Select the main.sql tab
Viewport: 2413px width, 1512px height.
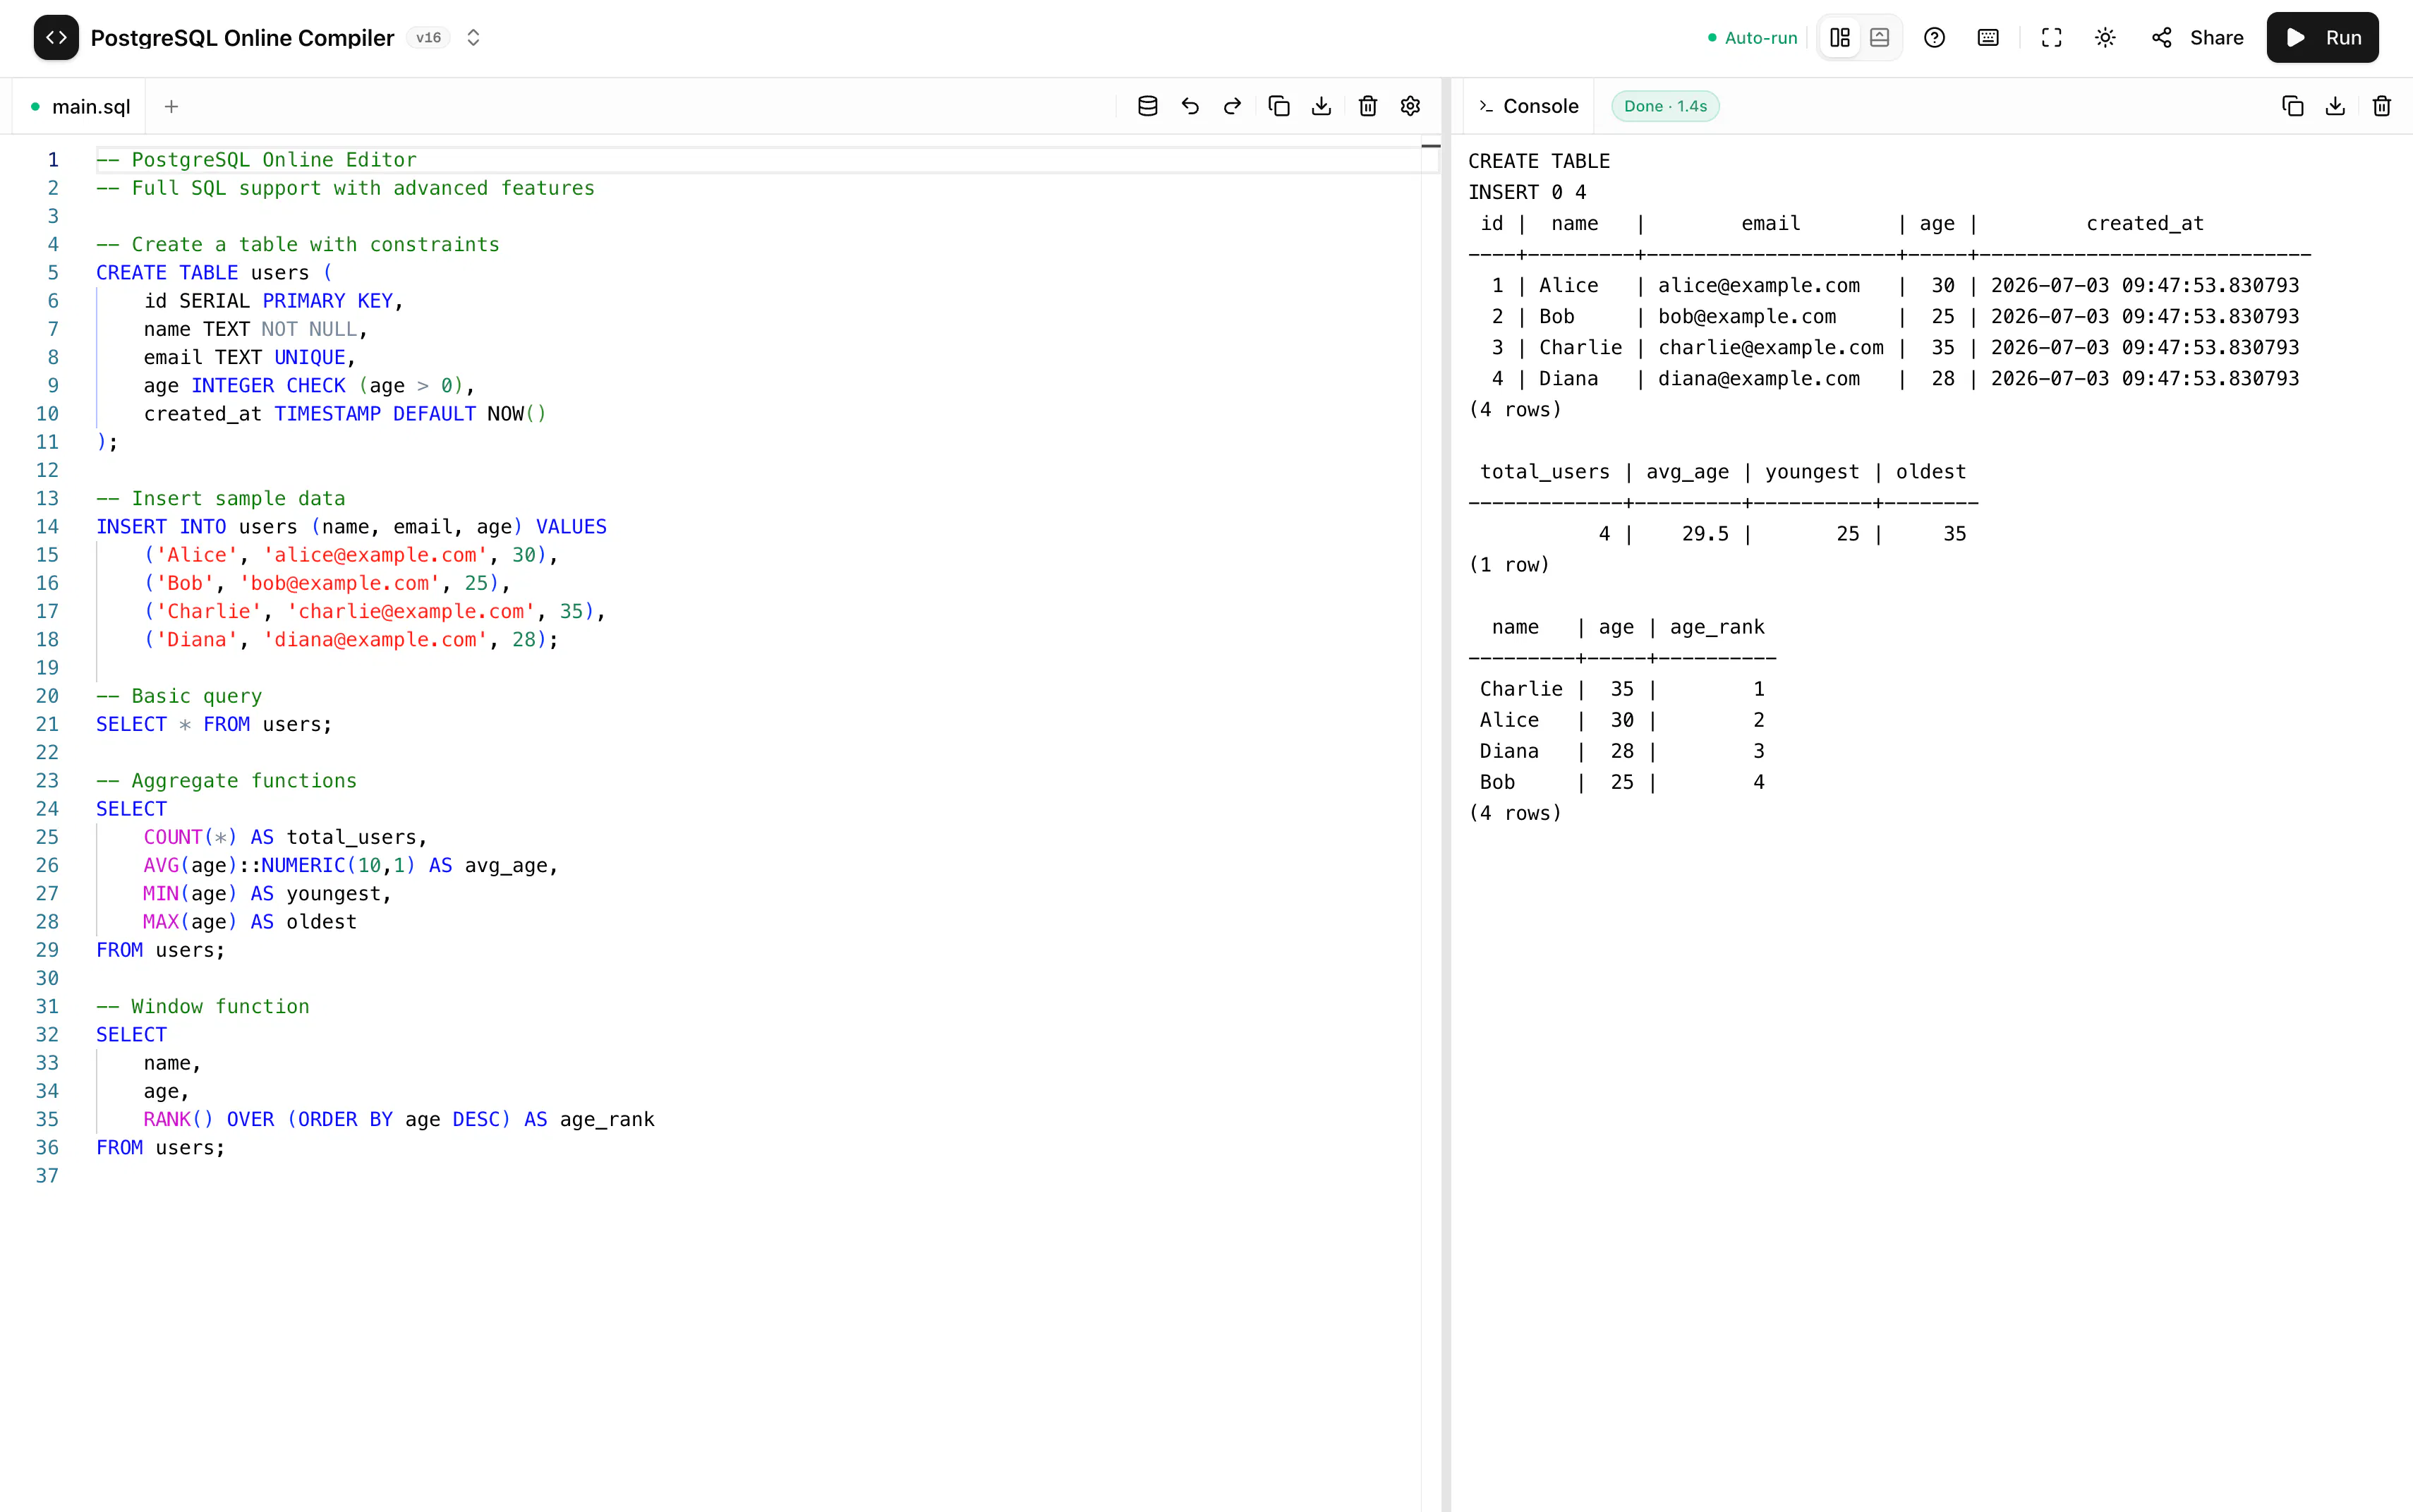[x=80, y=106]
